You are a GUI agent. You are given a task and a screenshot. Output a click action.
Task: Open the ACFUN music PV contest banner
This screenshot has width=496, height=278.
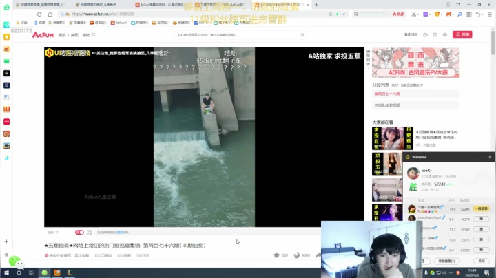415,63
